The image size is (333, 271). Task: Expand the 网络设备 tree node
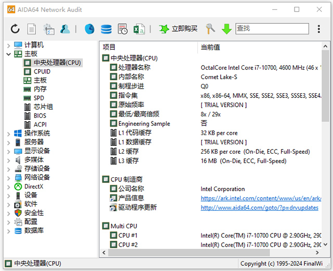[8, 178]
